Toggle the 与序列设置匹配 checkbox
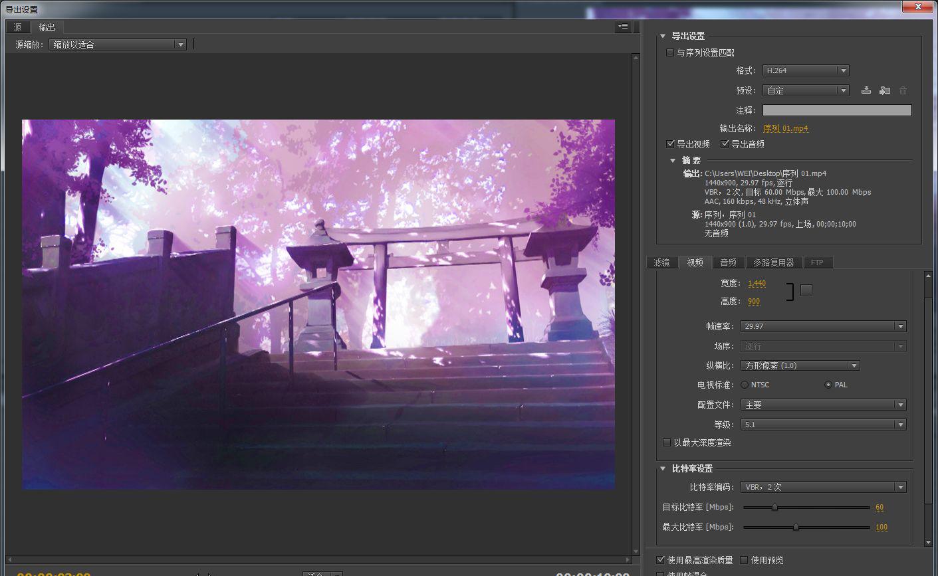Viewport: 938px width, 576px height. (x=670, y=52)
